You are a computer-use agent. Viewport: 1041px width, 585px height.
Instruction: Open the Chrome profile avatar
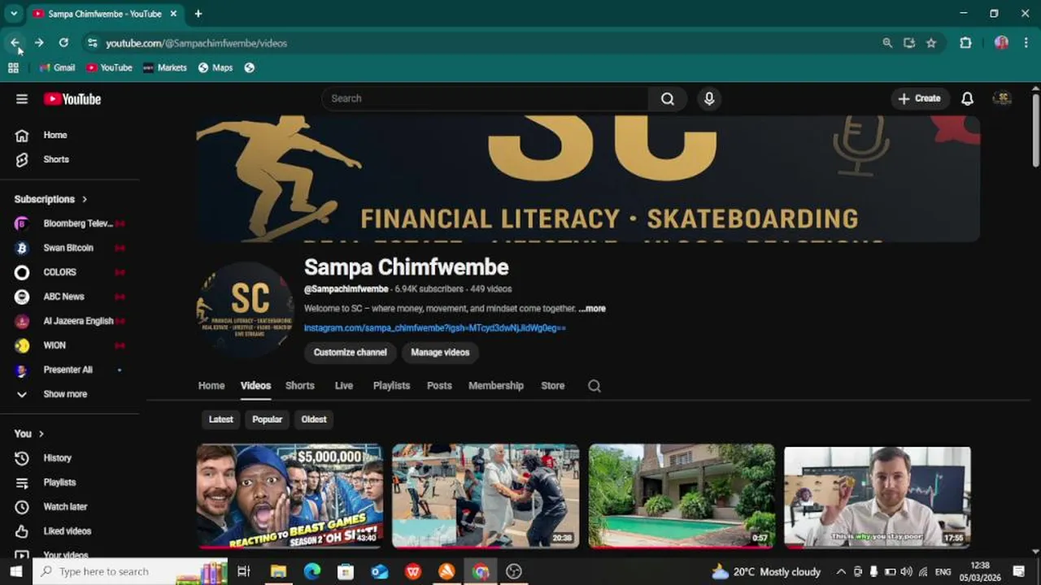click(x=1001, y=43)
